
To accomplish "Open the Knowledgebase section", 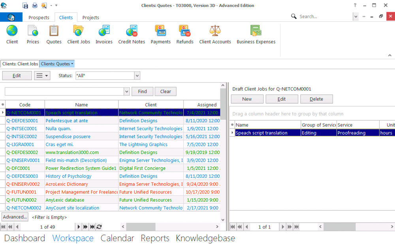I will pyautogui.click(x=205, y=238).
